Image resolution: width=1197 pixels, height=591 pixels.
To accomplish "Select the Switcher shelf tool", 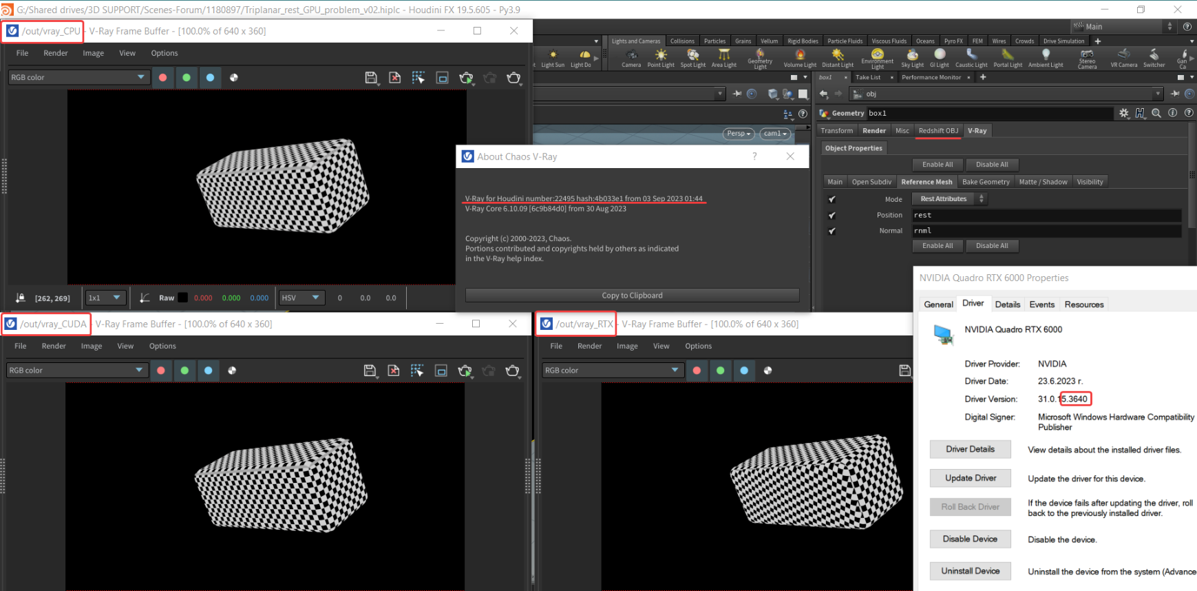I will pos(1154,58).
